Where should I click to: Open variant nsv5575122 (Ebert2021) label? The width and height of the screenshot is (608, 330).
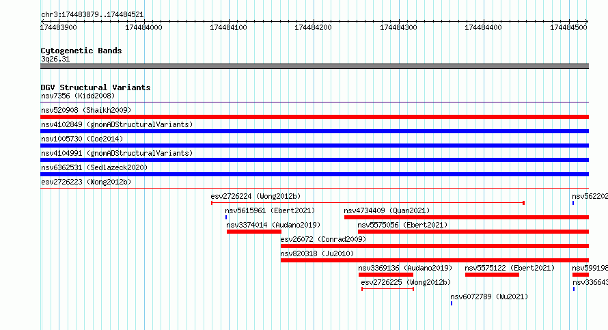[510, 268]
